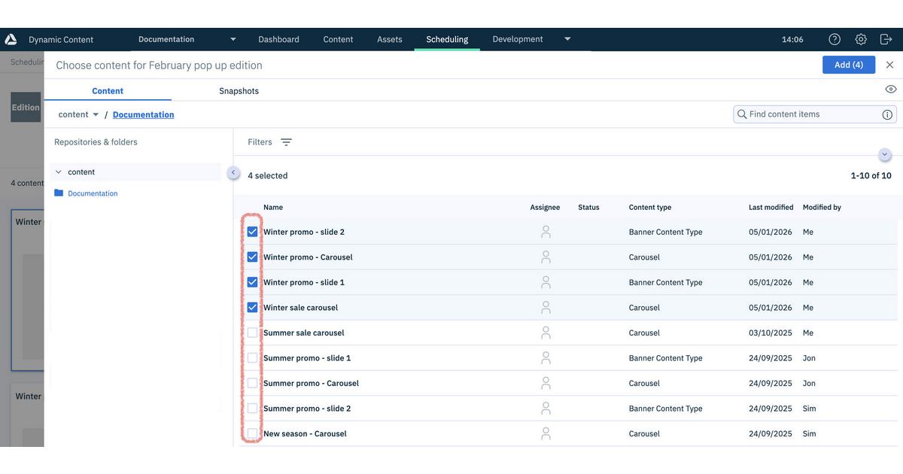903x474 pixels.
Task: Open the Filters lines icon
Action: coord(286,142)
